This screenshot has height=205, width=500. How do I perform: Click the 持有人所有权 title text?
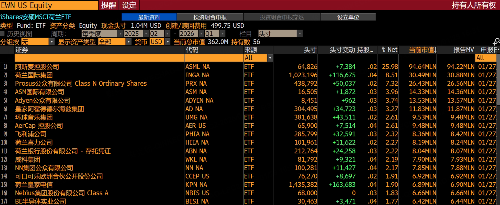474,5
